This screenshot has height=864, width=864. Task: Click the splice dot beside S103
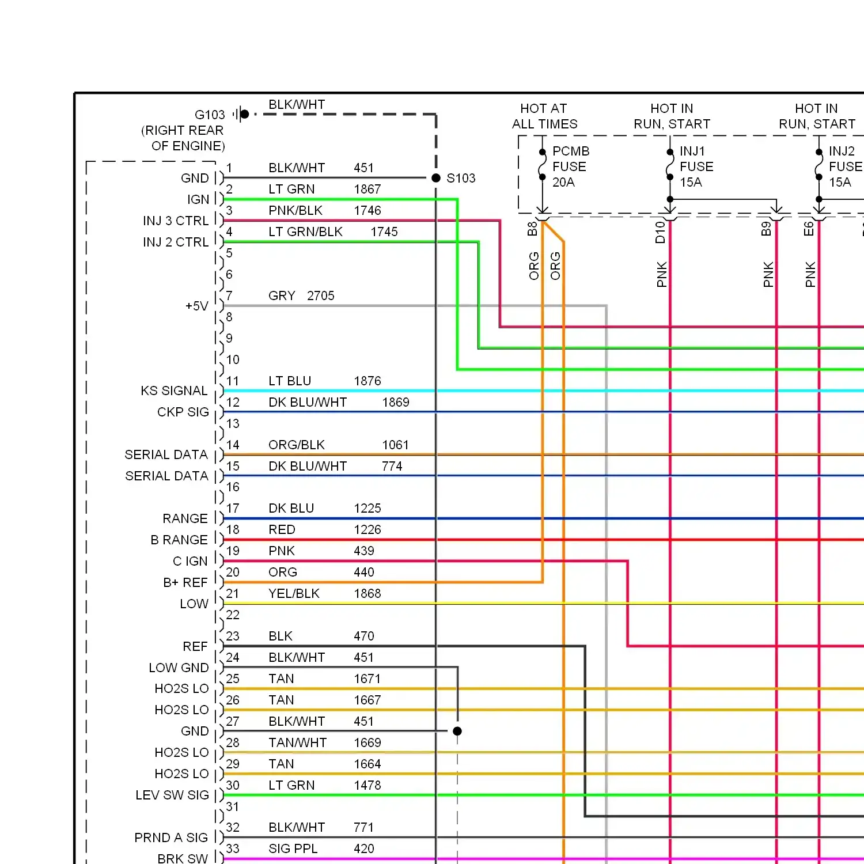[x=436, y=178]
